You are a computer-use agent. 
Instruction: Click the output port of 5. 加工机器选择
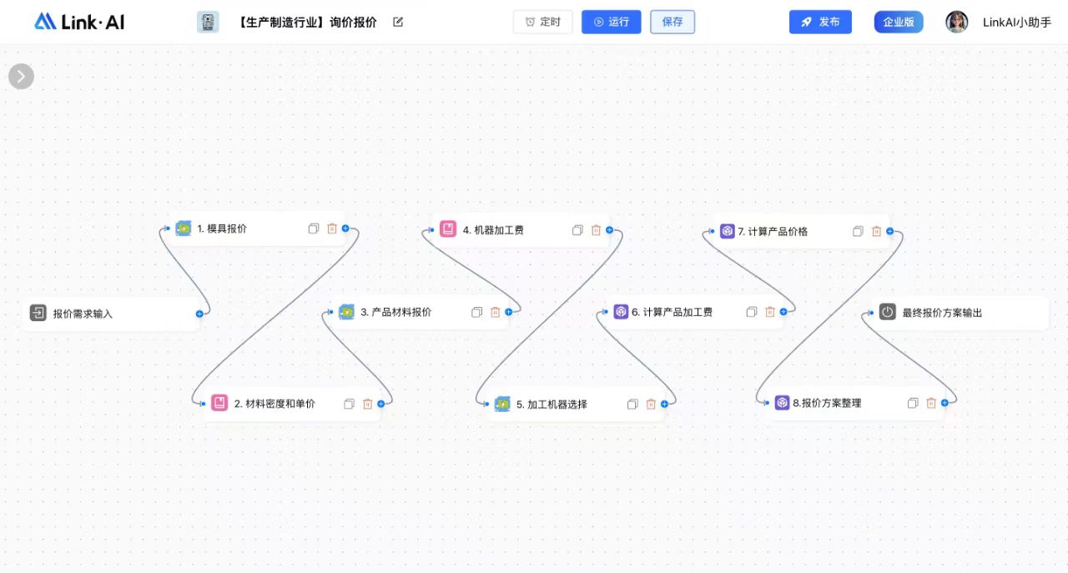click(x=664, y=404)
